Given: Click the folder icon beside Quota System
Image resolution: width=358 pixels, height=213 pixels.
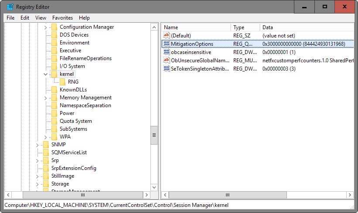Looking at the screenshot, I should tap(54, 121).
